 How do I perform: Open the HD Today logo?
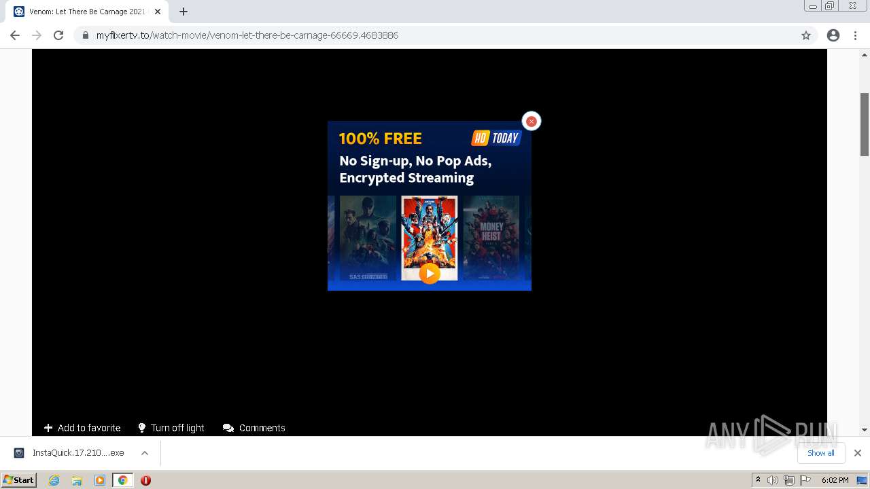pos(496,138)
